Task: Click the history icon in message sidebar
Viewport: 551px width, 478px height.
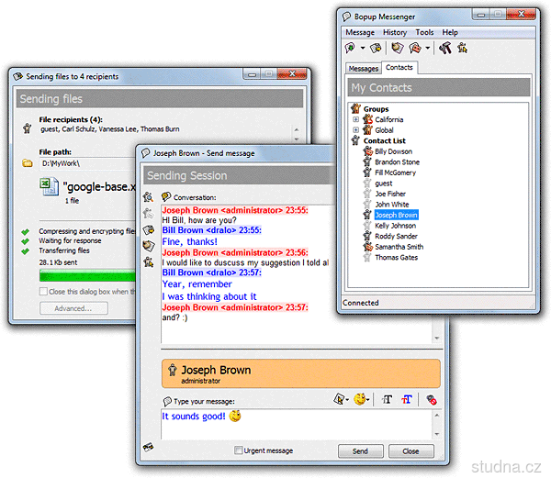Action: point(148,246)
